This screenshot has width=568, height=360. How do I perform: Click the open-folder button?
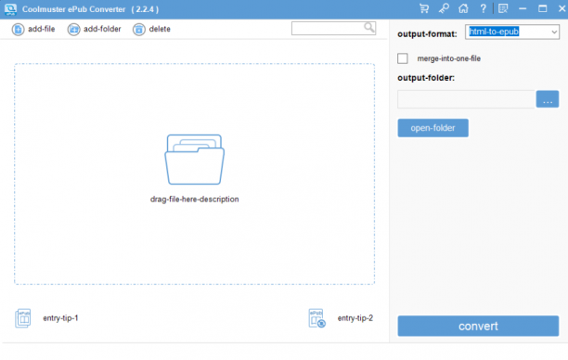pos(432,128)
